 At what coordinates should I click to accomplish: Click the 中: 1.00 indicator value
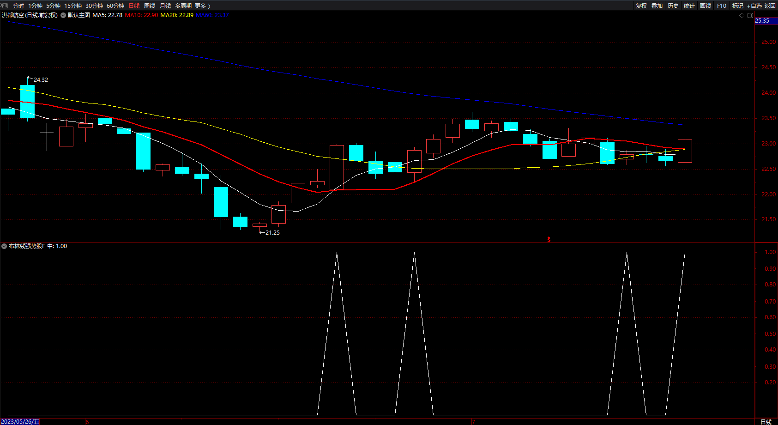click(57, 246)
